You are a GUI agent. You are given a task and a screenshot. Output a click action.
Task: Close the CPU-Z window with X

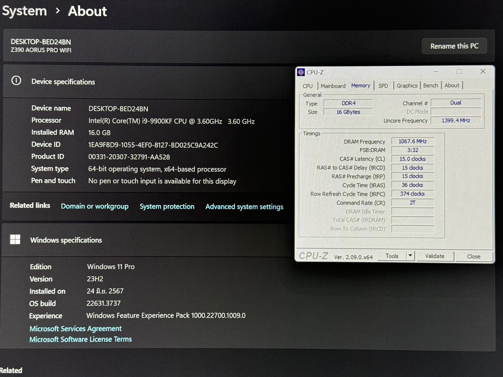(483, 71)
